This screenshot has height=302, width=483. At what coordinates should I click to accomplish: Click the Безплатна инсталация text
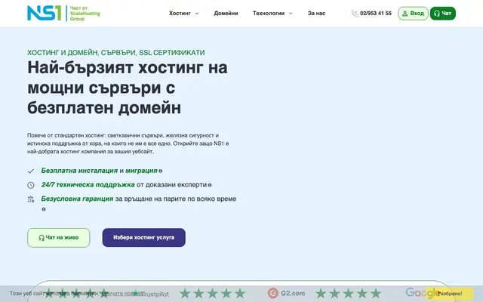79,171
